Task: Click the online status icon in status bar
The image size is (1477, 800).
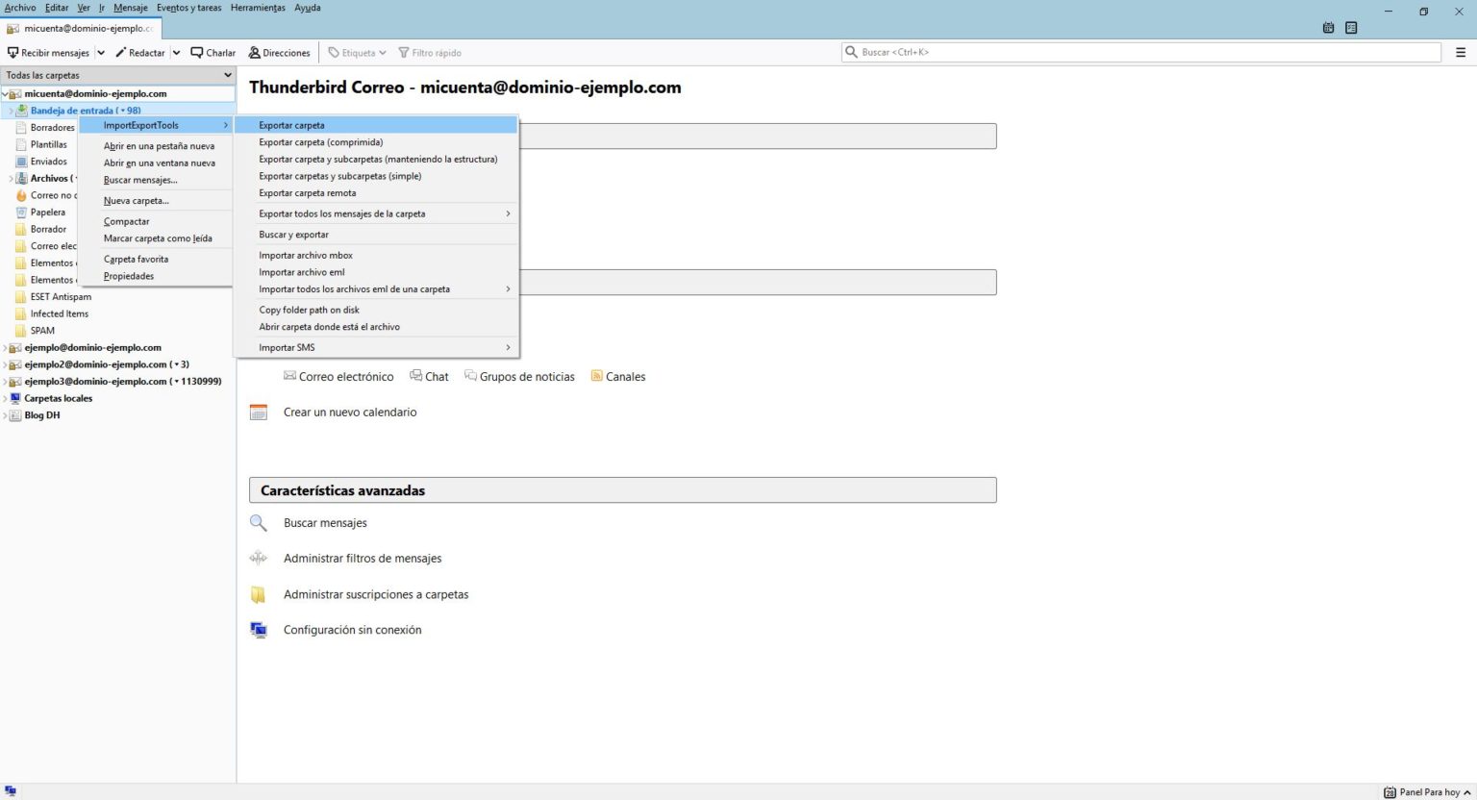Action: (x=11, y=791)
